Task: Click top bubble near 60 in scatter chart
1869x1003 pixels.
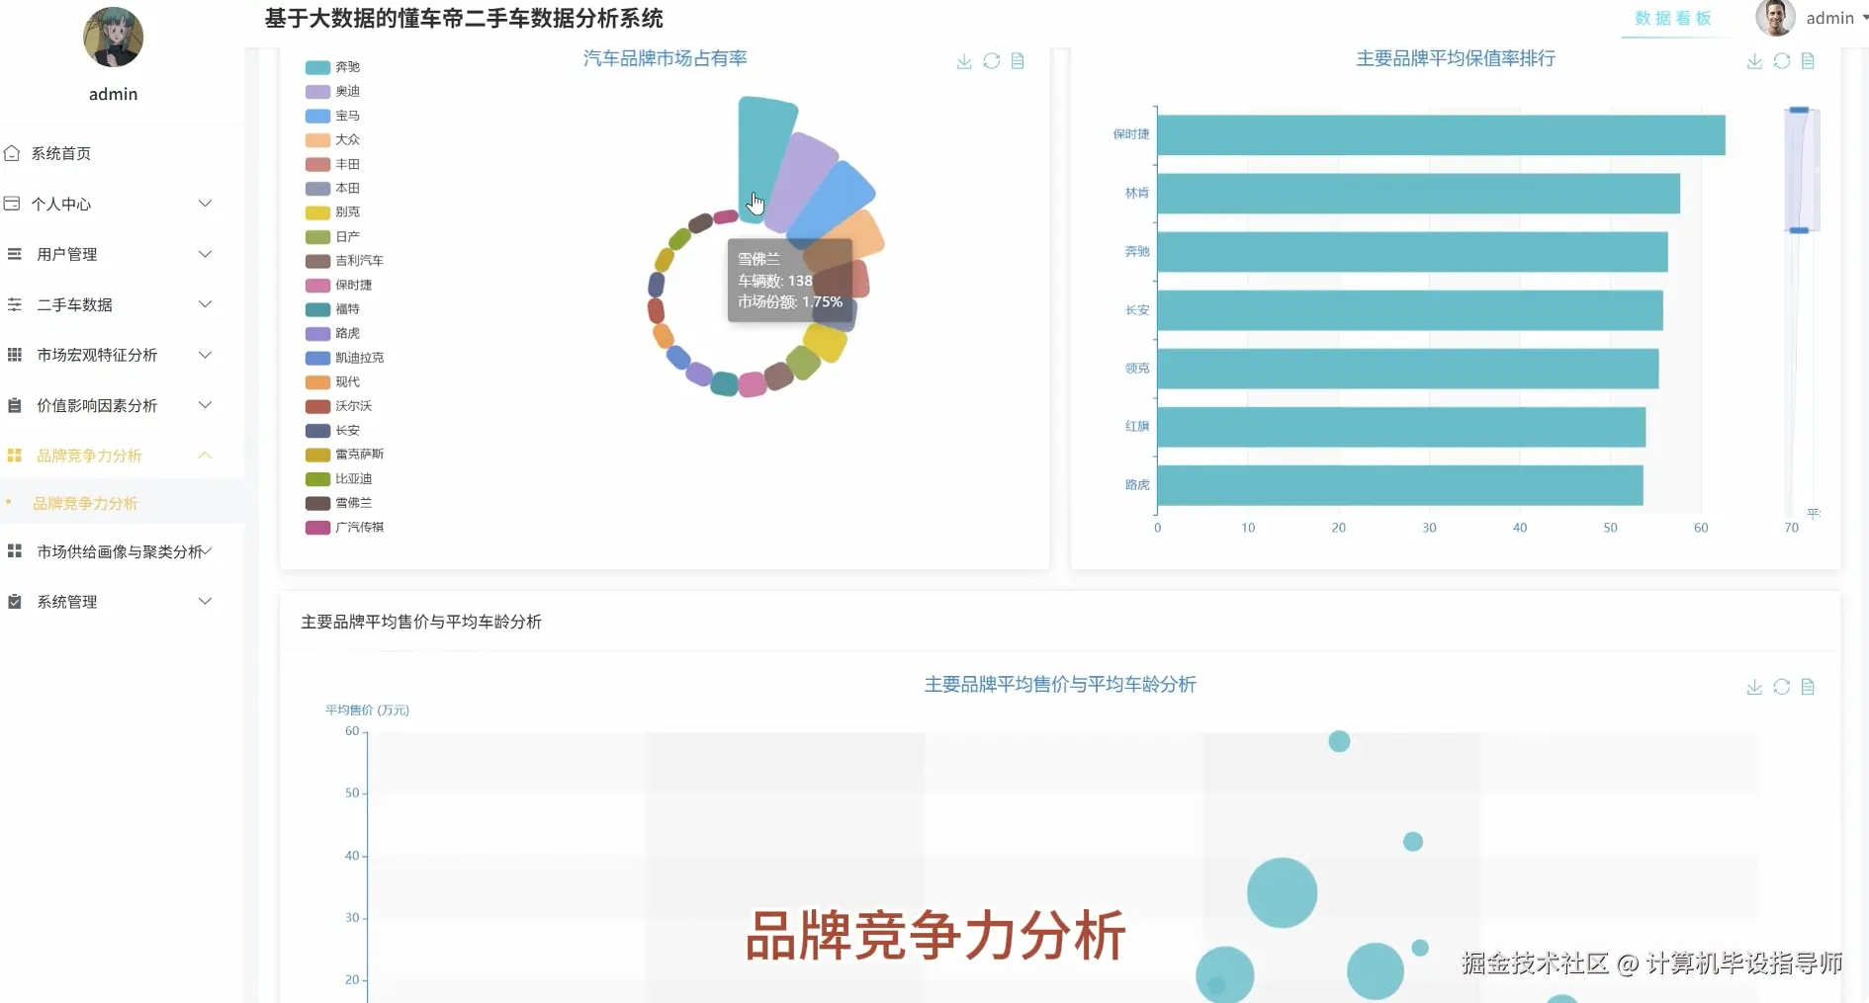Action: click(x=1339, y=741)
